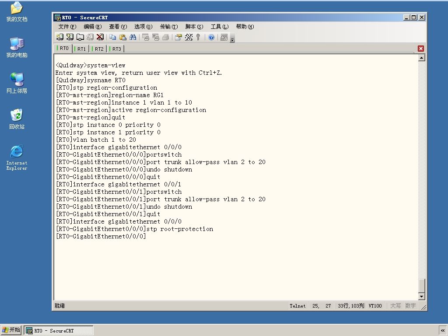Open the 查看(V) menu

[118, 27]
